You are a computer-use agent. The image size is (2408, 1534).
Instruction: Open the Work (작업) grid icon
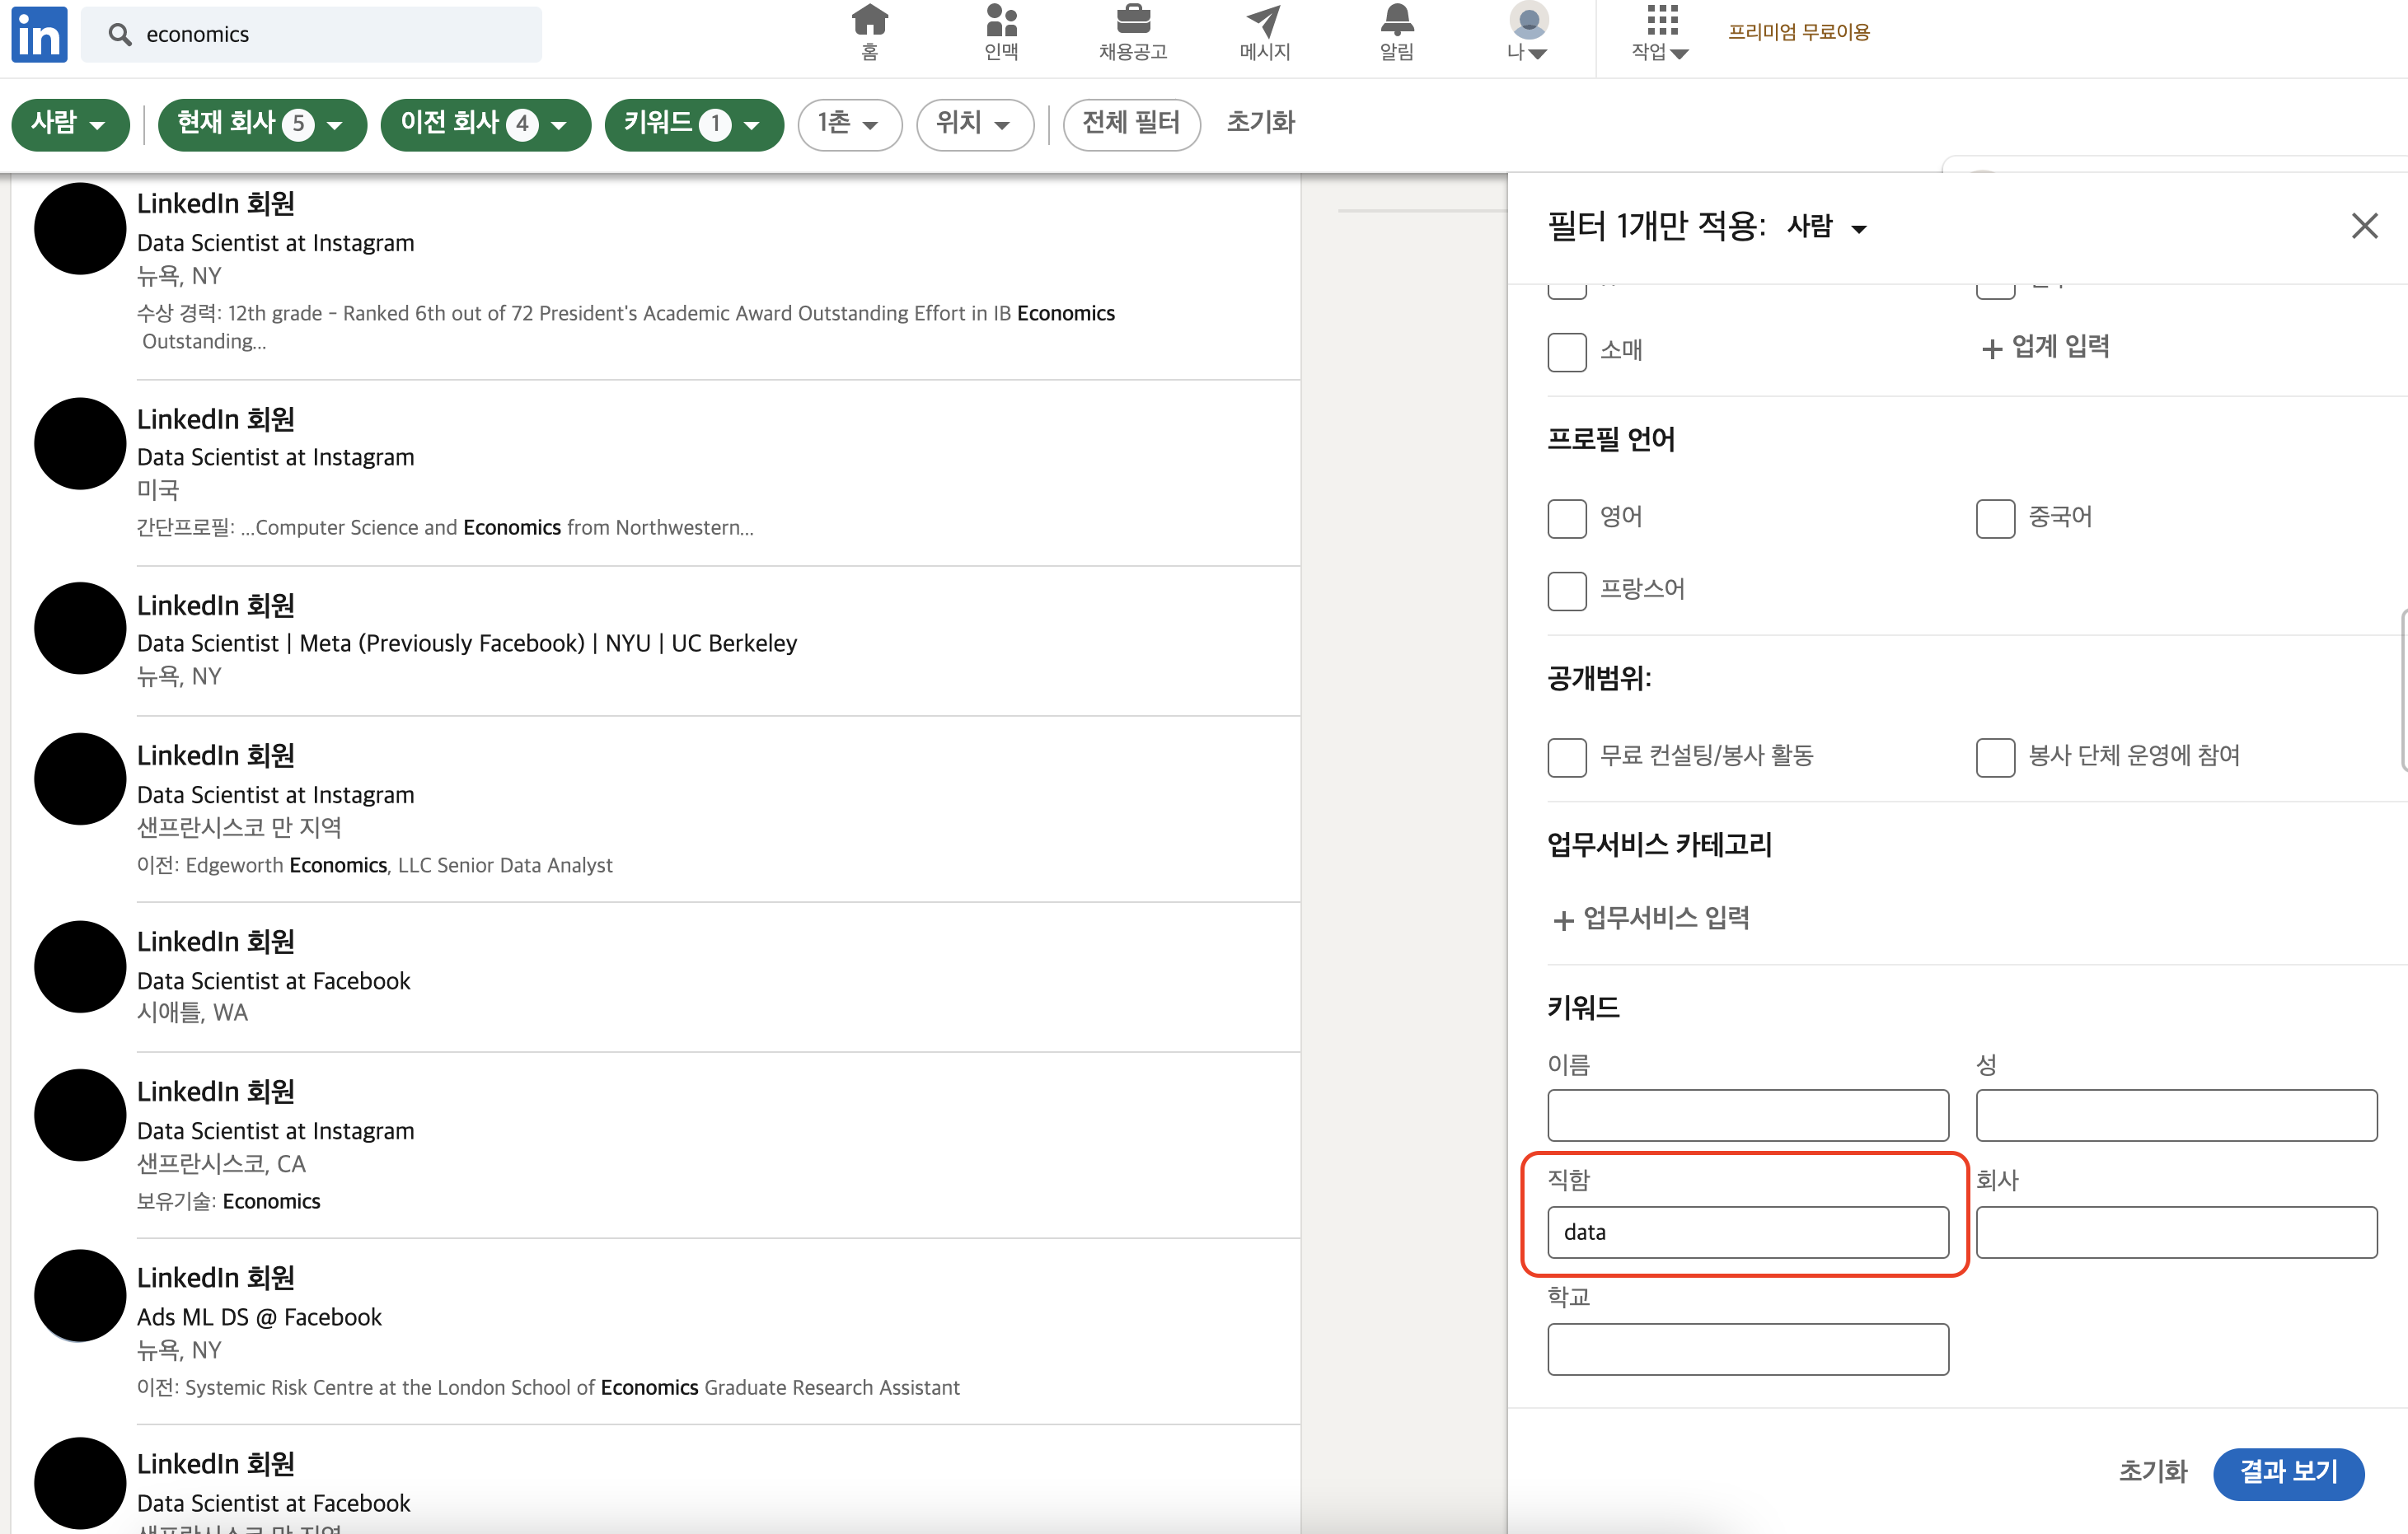click(1661, 19)
